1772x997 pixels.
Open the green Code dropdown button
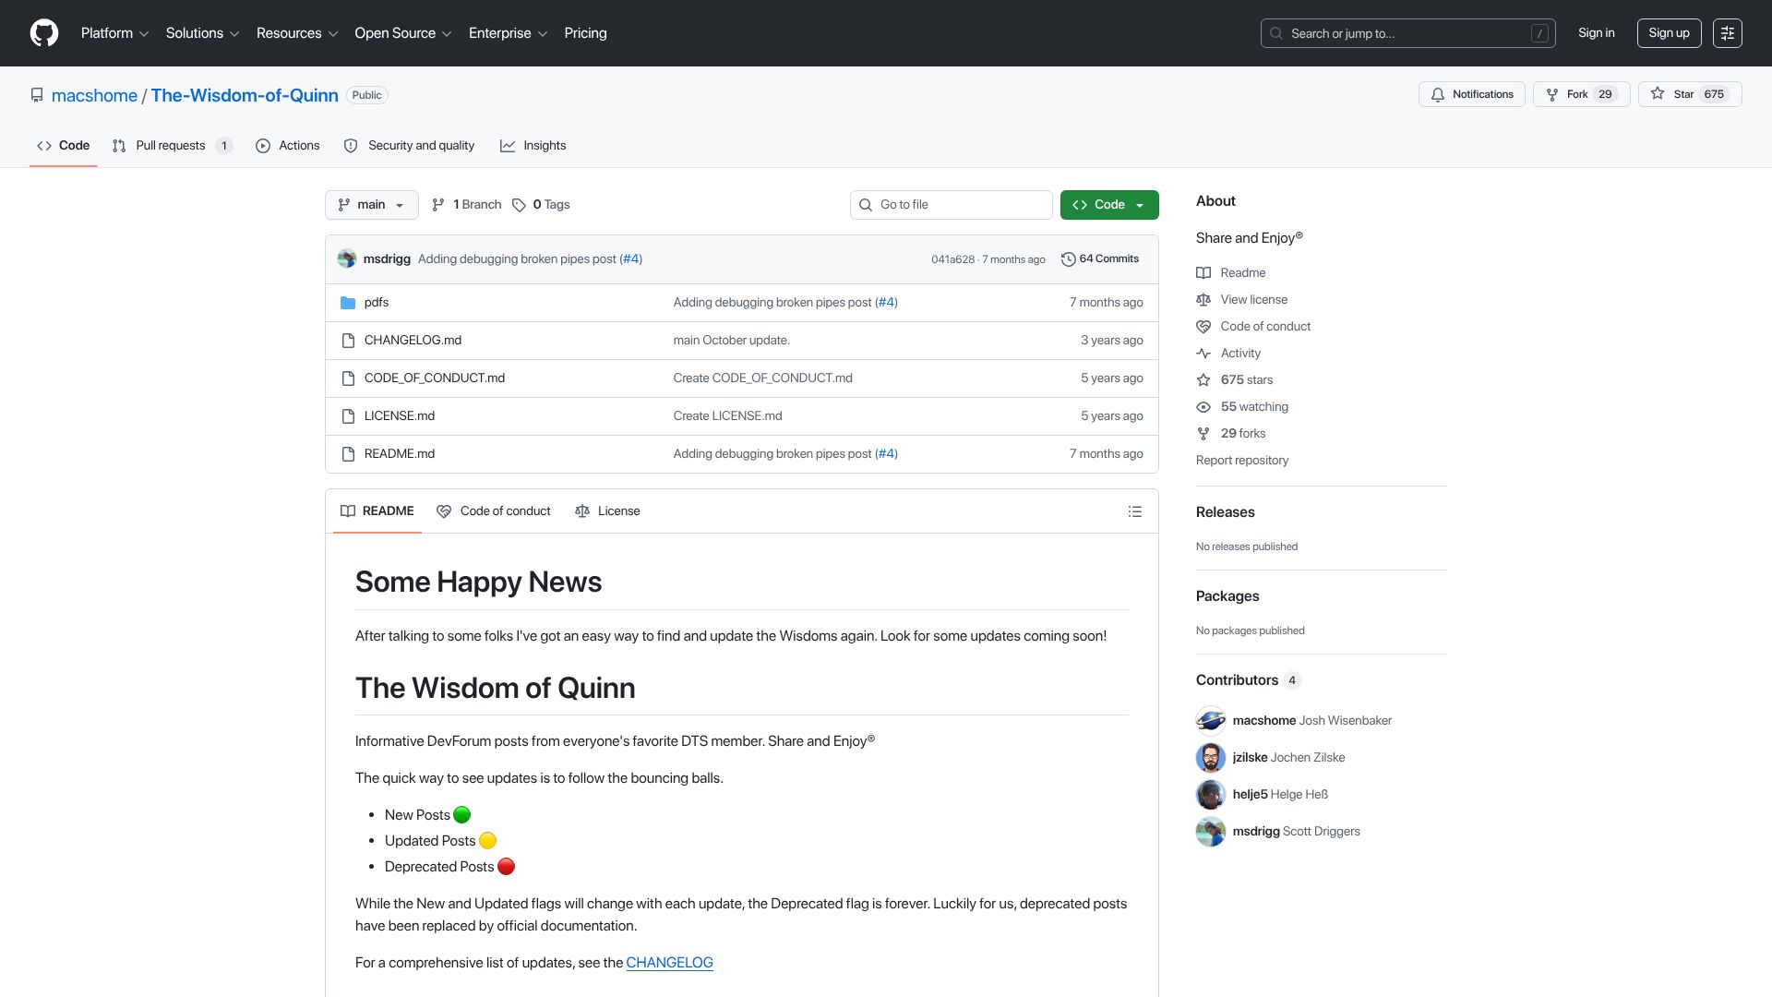(1109, 205)
